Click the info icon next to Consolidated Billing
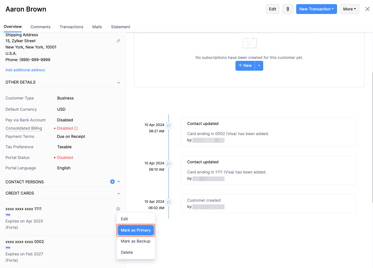The image size is (373, 268). click(76, 128)
